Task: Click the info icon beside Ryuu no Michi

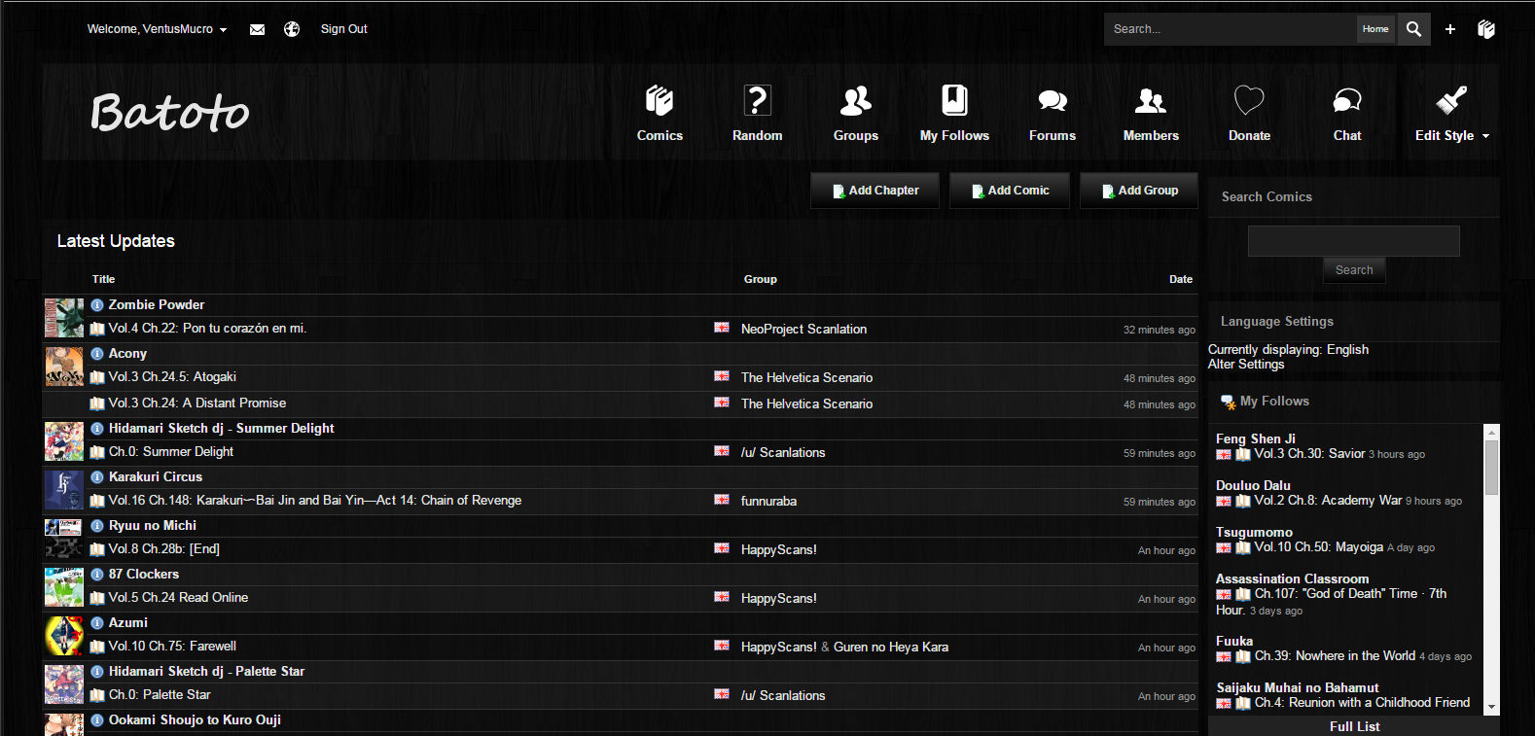Action: click(97, 526)
